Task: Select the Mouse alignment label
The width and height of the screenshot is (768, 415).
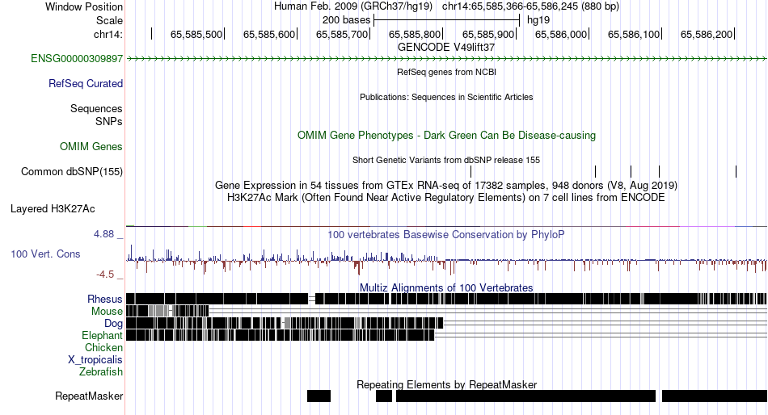Action: [x=107, y=312]
